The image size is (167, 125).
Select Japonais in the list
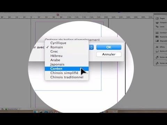[67, 64]
